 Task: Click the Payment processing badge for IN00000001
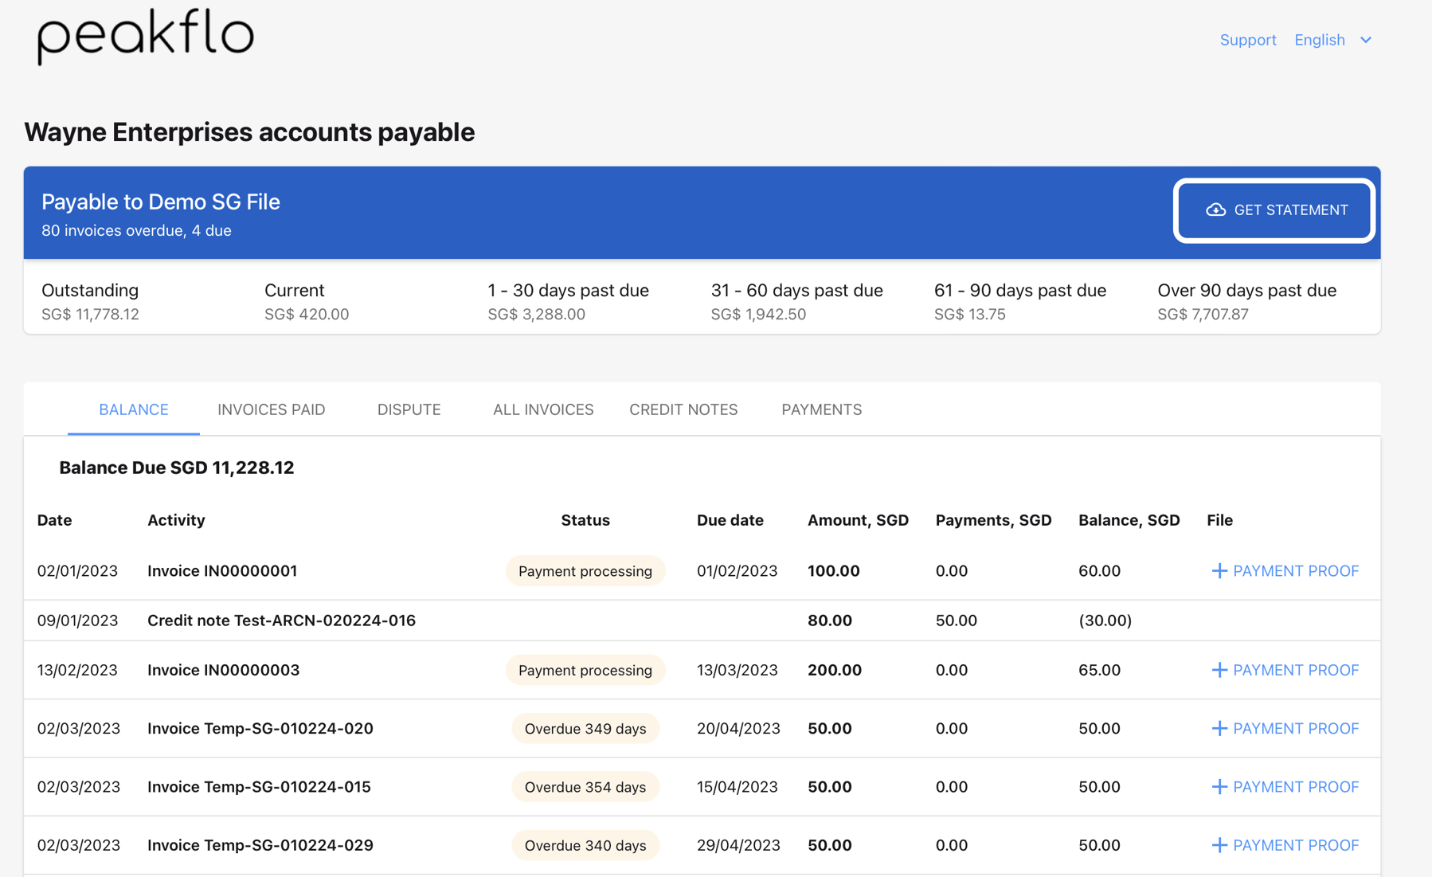(585, 570)
